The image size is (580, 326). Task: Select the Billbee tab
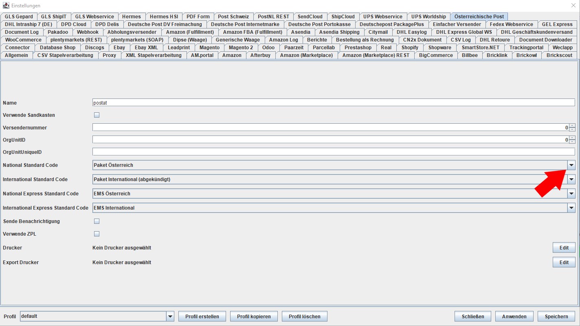pyautogui.click(x=470, y=55)
